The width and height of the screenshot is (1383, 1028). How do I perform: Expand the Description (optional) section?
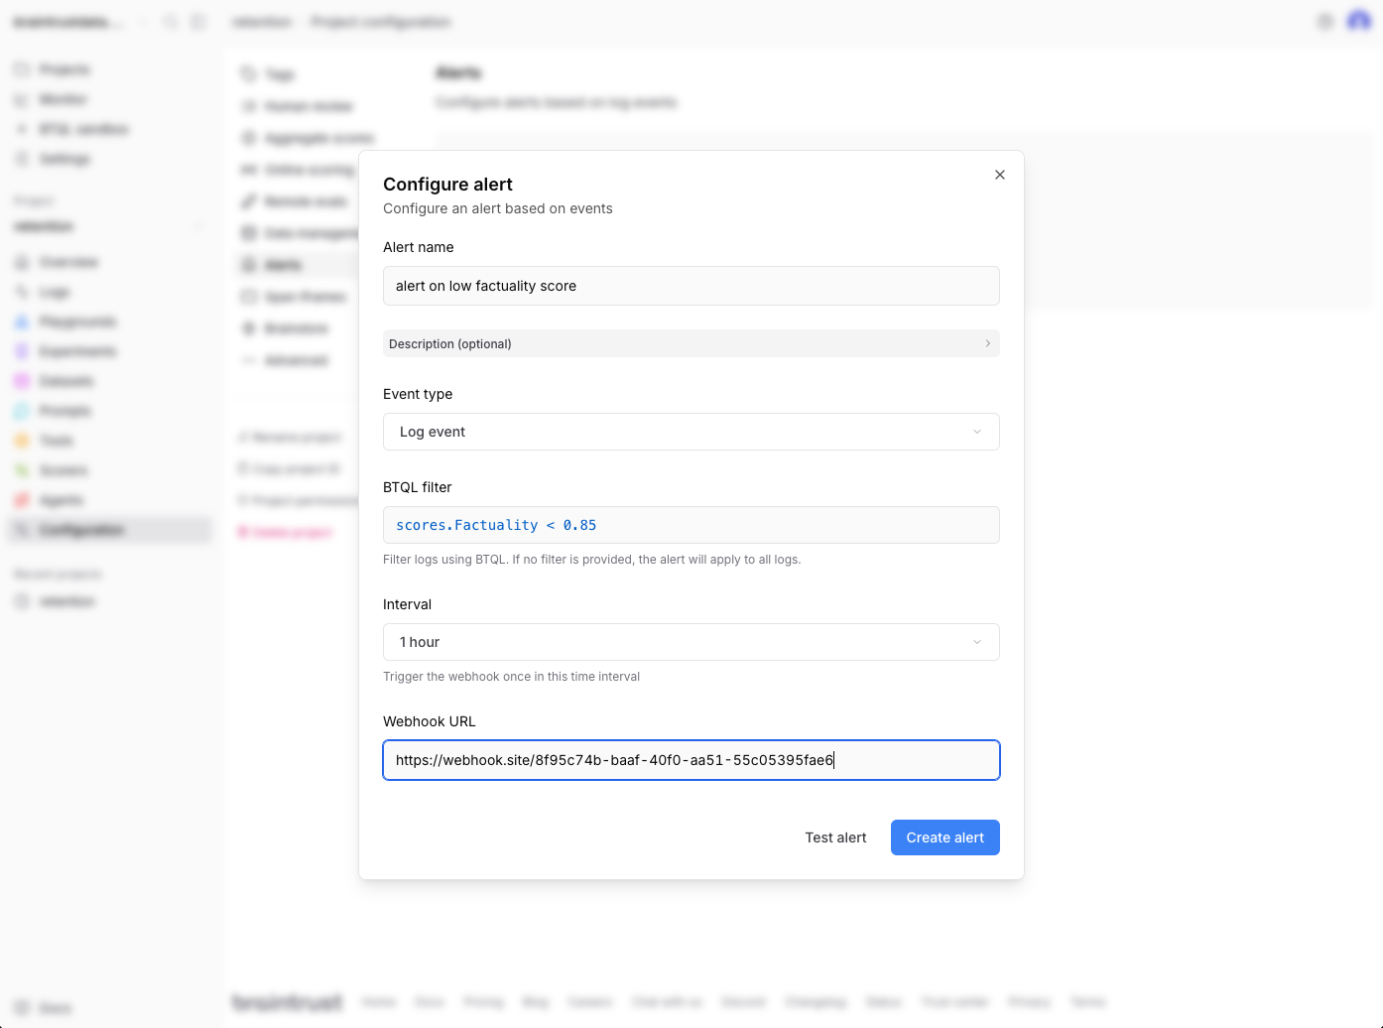pos(691,343)
